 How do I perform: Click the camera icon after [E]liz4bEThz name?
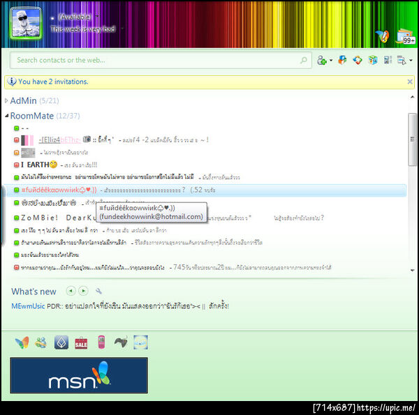[x=87, y=139]
